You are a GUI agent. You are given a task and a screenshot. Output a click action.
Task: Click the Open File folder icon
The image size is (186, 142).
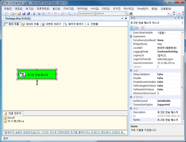(19, 14)
